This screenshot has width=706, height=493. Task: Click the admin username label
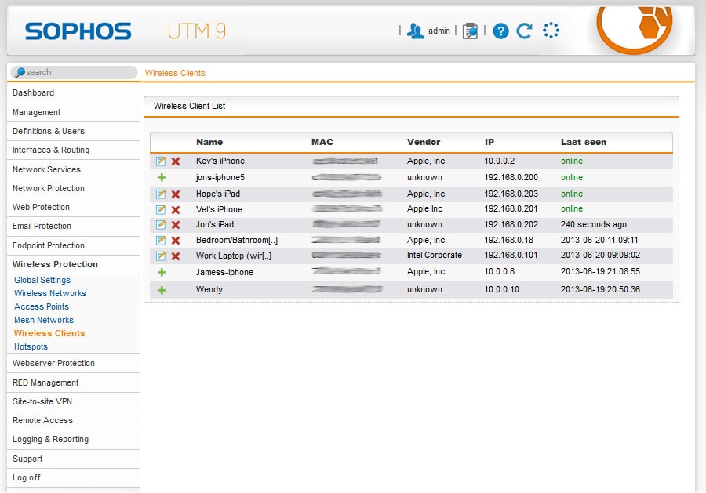439,31
